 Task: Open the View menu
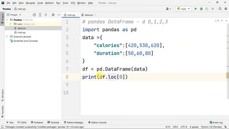(x=21, y=3)
